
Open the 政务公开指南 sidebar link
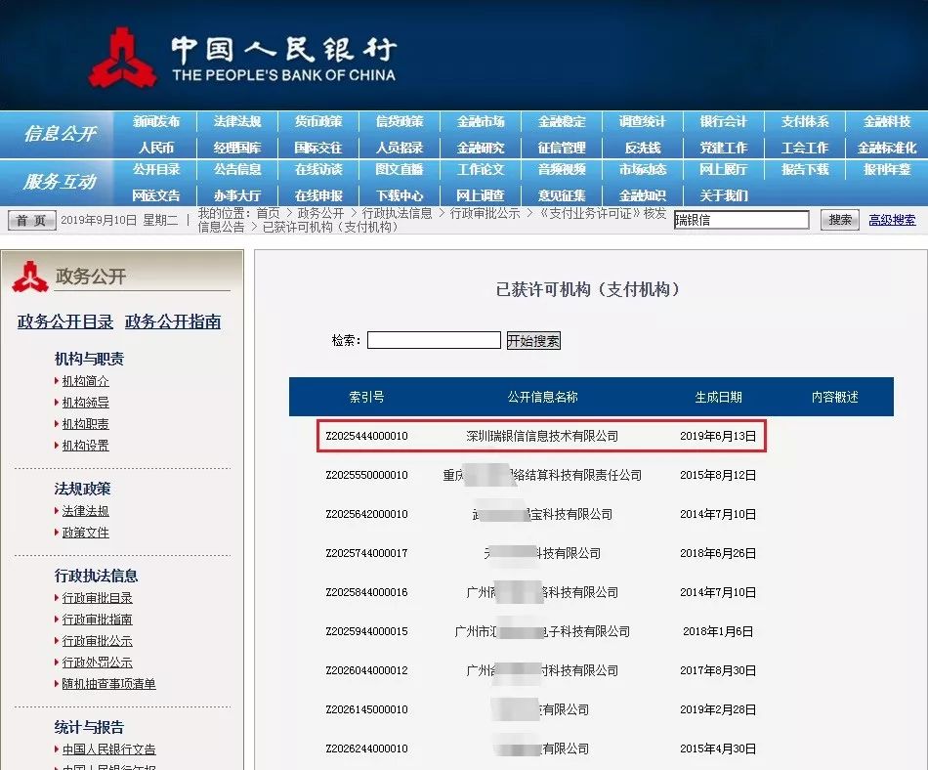point(173,321)
